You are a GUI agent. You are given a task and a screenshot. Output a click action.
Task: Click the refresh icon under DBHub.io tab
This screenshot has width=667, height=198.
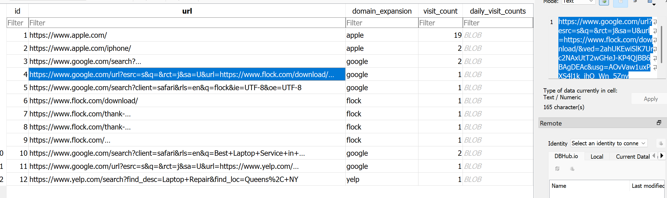(x=557, y=169)
